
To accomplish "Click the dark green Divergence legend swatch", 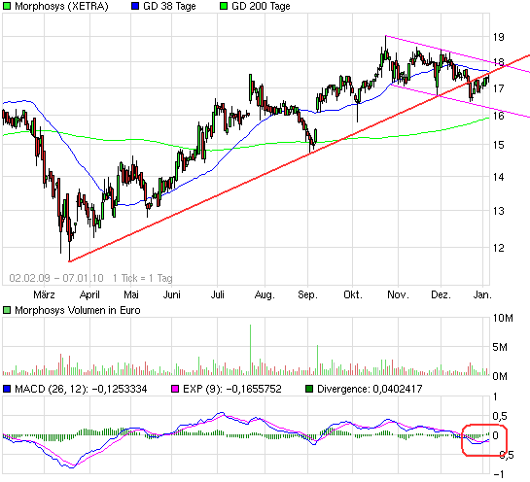I will (309, 389).
